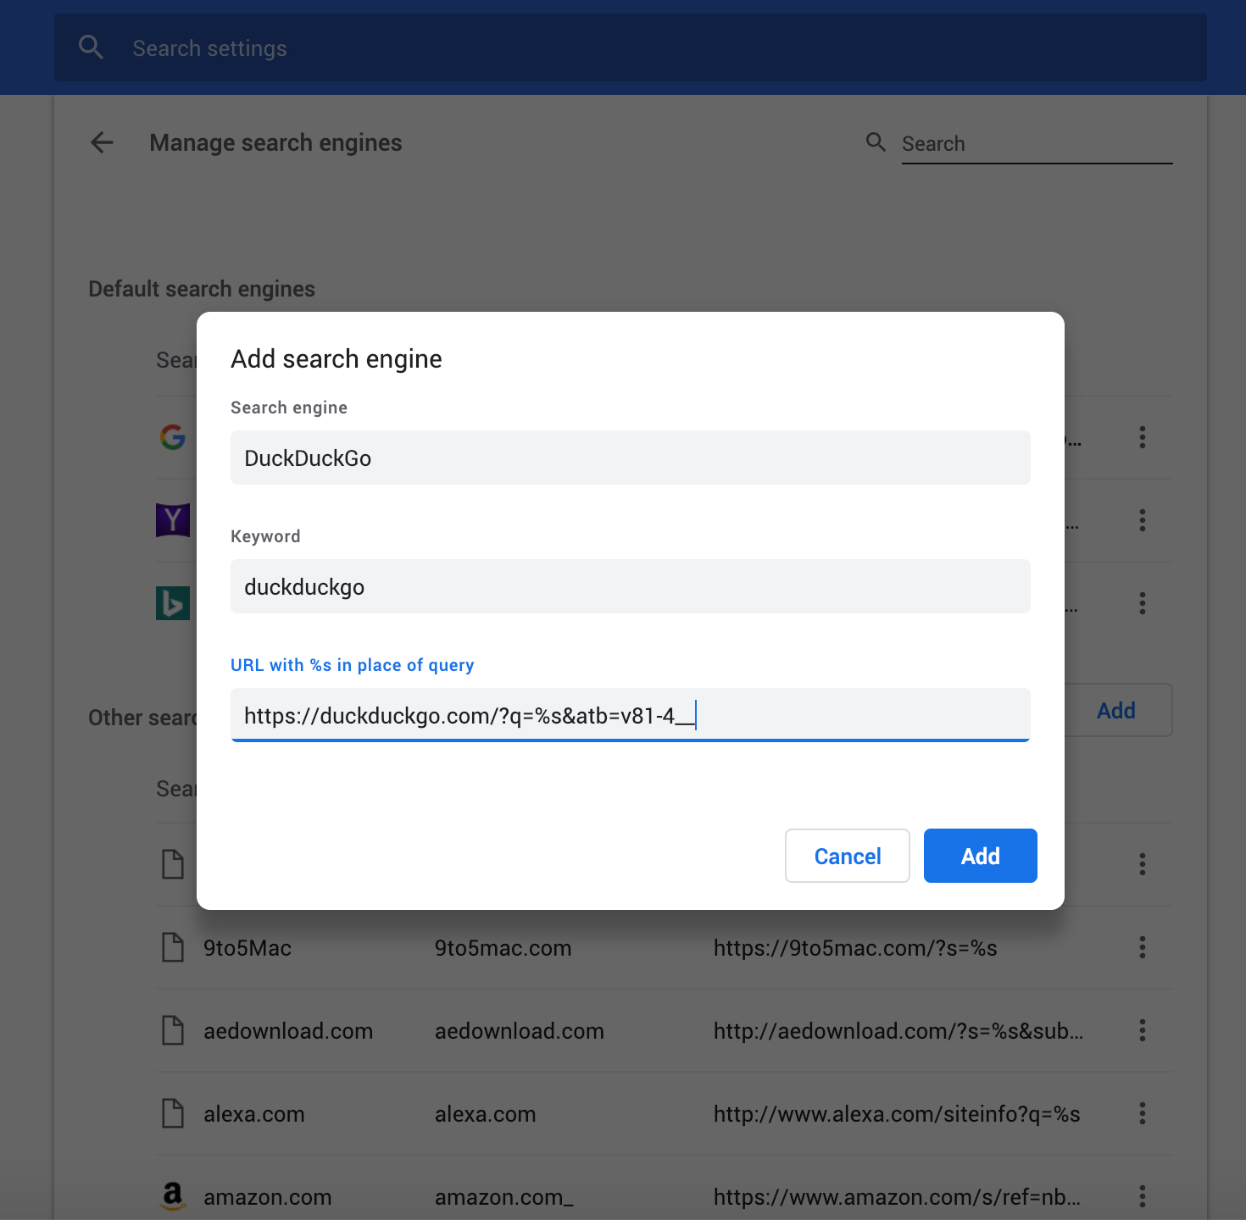Click the page icon next to alexa.com
Image resolution: width=1246 pixels, height=1220 pixels.
coord(173,1113)
